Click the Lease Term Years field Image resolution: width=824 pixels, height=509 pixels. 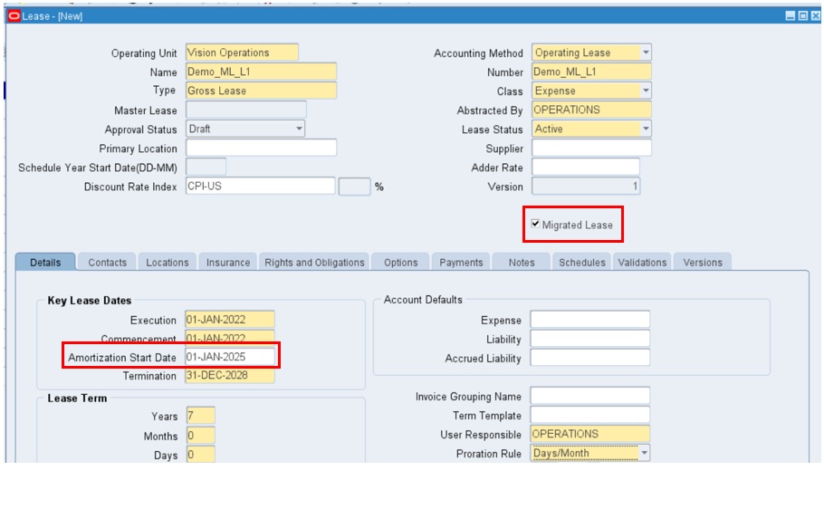[200, 416]
